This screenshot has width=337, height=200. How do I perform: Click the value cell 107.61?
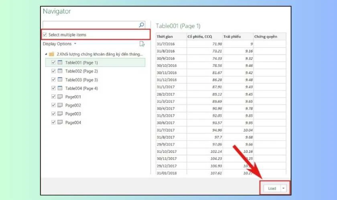pos(205,173)
